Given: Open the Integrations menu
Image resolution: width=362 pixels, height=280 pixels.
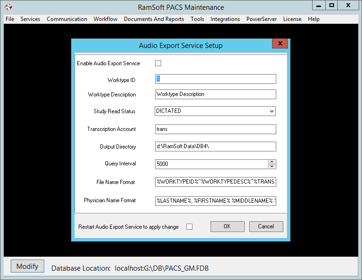Looking at the screenshot, I should 225,19.
